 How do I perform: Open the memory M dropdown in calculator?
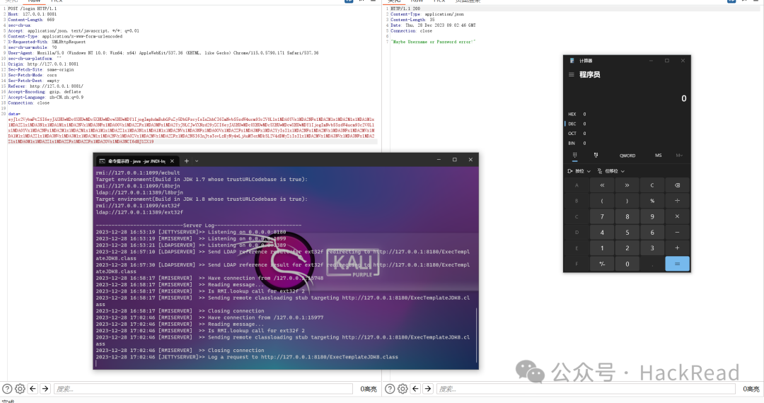(679, 156)
